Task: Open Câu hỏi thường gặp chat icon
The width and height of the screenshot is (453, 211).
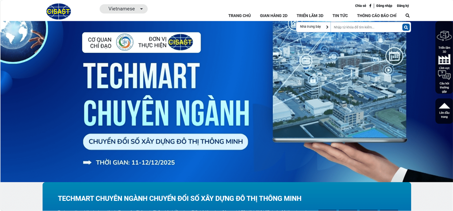Action: click(x=444, y=75)
